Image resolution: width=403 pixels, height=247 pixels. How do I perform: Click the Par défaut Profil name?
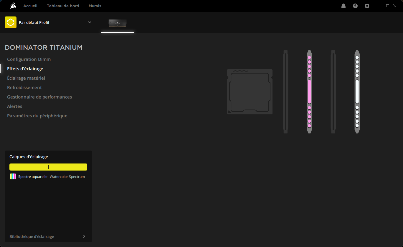[x=34, y=22]
